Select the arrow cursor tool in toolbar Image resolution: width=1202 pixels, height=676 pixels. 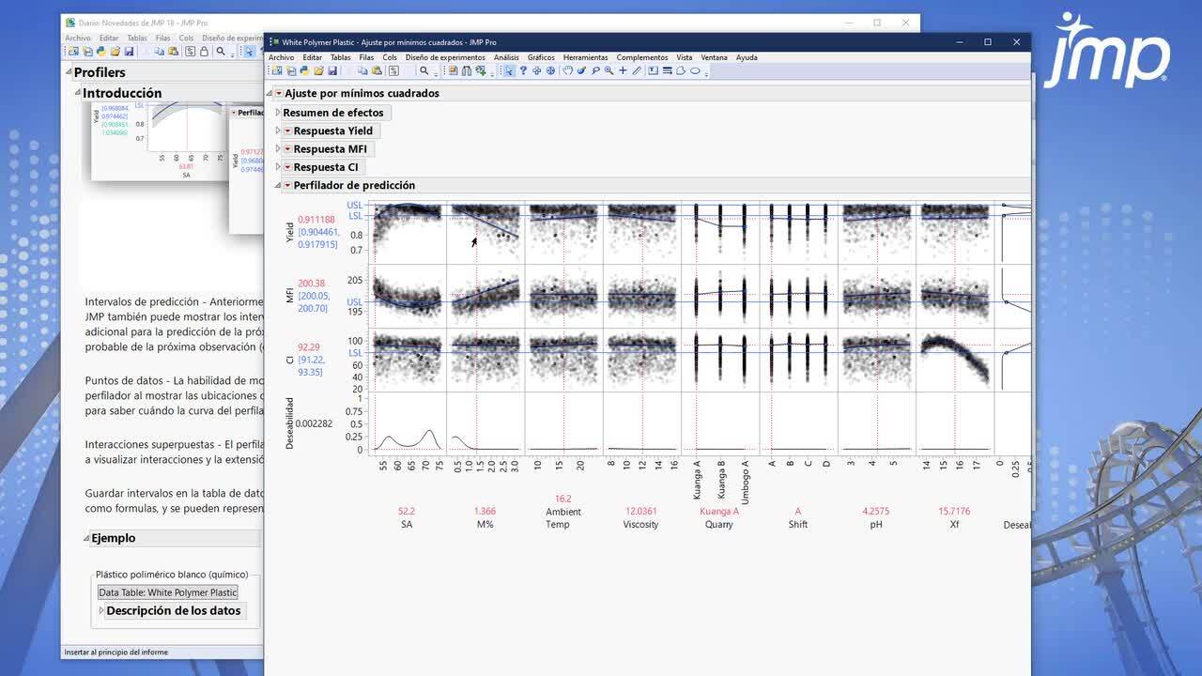click(x=508, y=71)
